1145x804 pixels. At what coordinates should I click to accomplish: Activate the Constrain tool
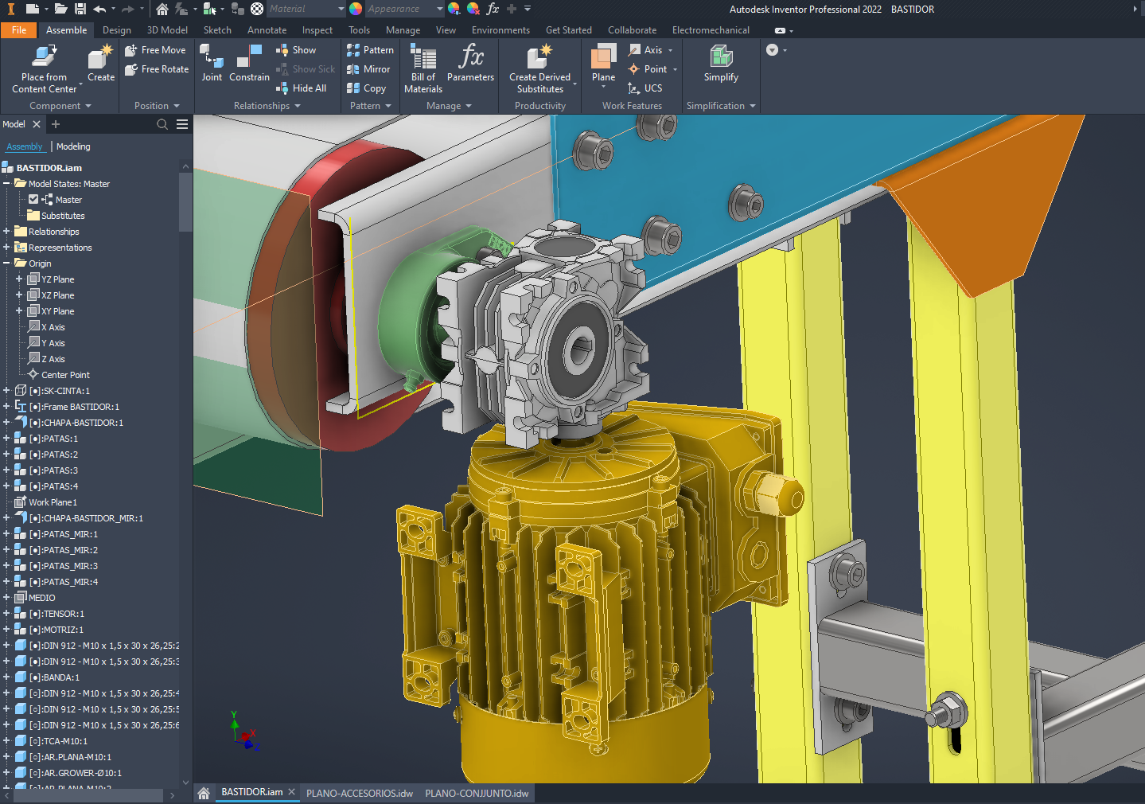coord(249,64)
